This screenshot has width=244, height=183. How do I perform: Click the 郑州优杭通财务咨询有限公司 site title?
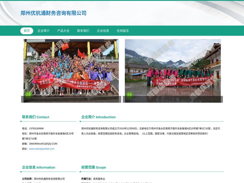tap(54, 13)
